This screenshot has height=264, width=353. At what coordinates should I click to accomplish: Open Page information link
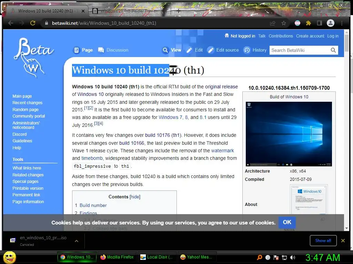pyautogui.click(x=28, y=201)
